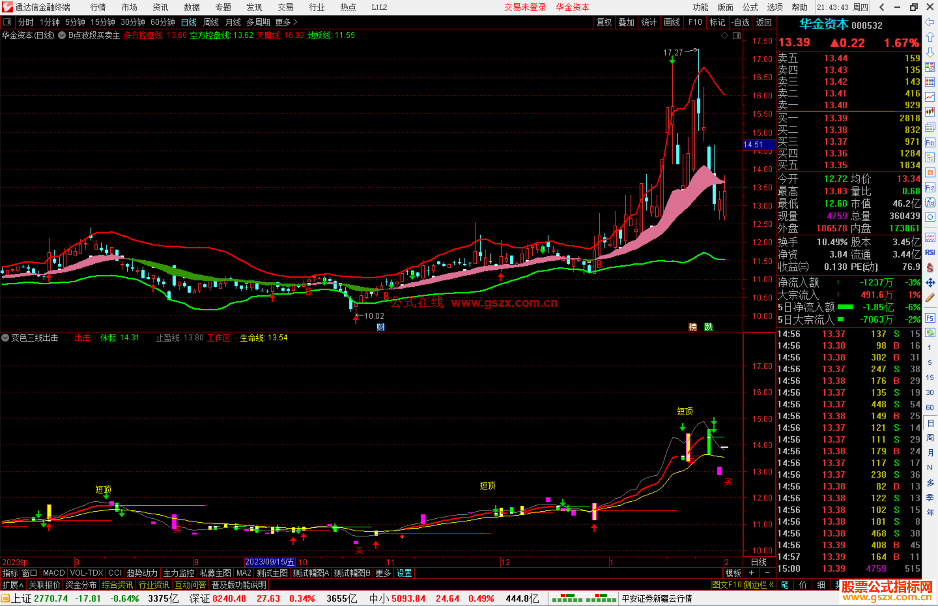This screenshot has height=606, width=938.
Task: Open the candlestick chart sidebar icon
Action: (930, 112)
